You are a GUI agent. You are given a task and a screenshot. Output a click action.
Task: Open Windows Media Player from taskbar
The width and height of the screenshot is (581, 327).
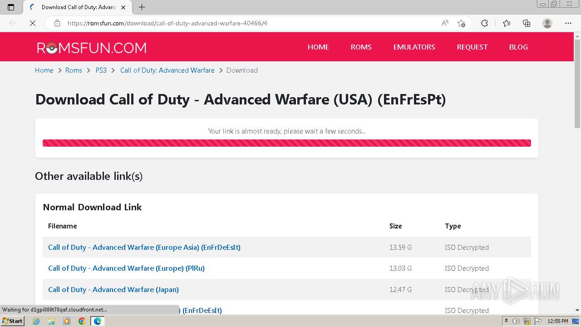click(67, 321)
